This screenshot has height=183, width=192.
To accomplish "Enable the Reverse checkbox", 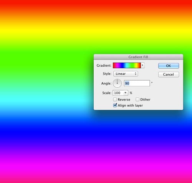I will click(115, 99).
